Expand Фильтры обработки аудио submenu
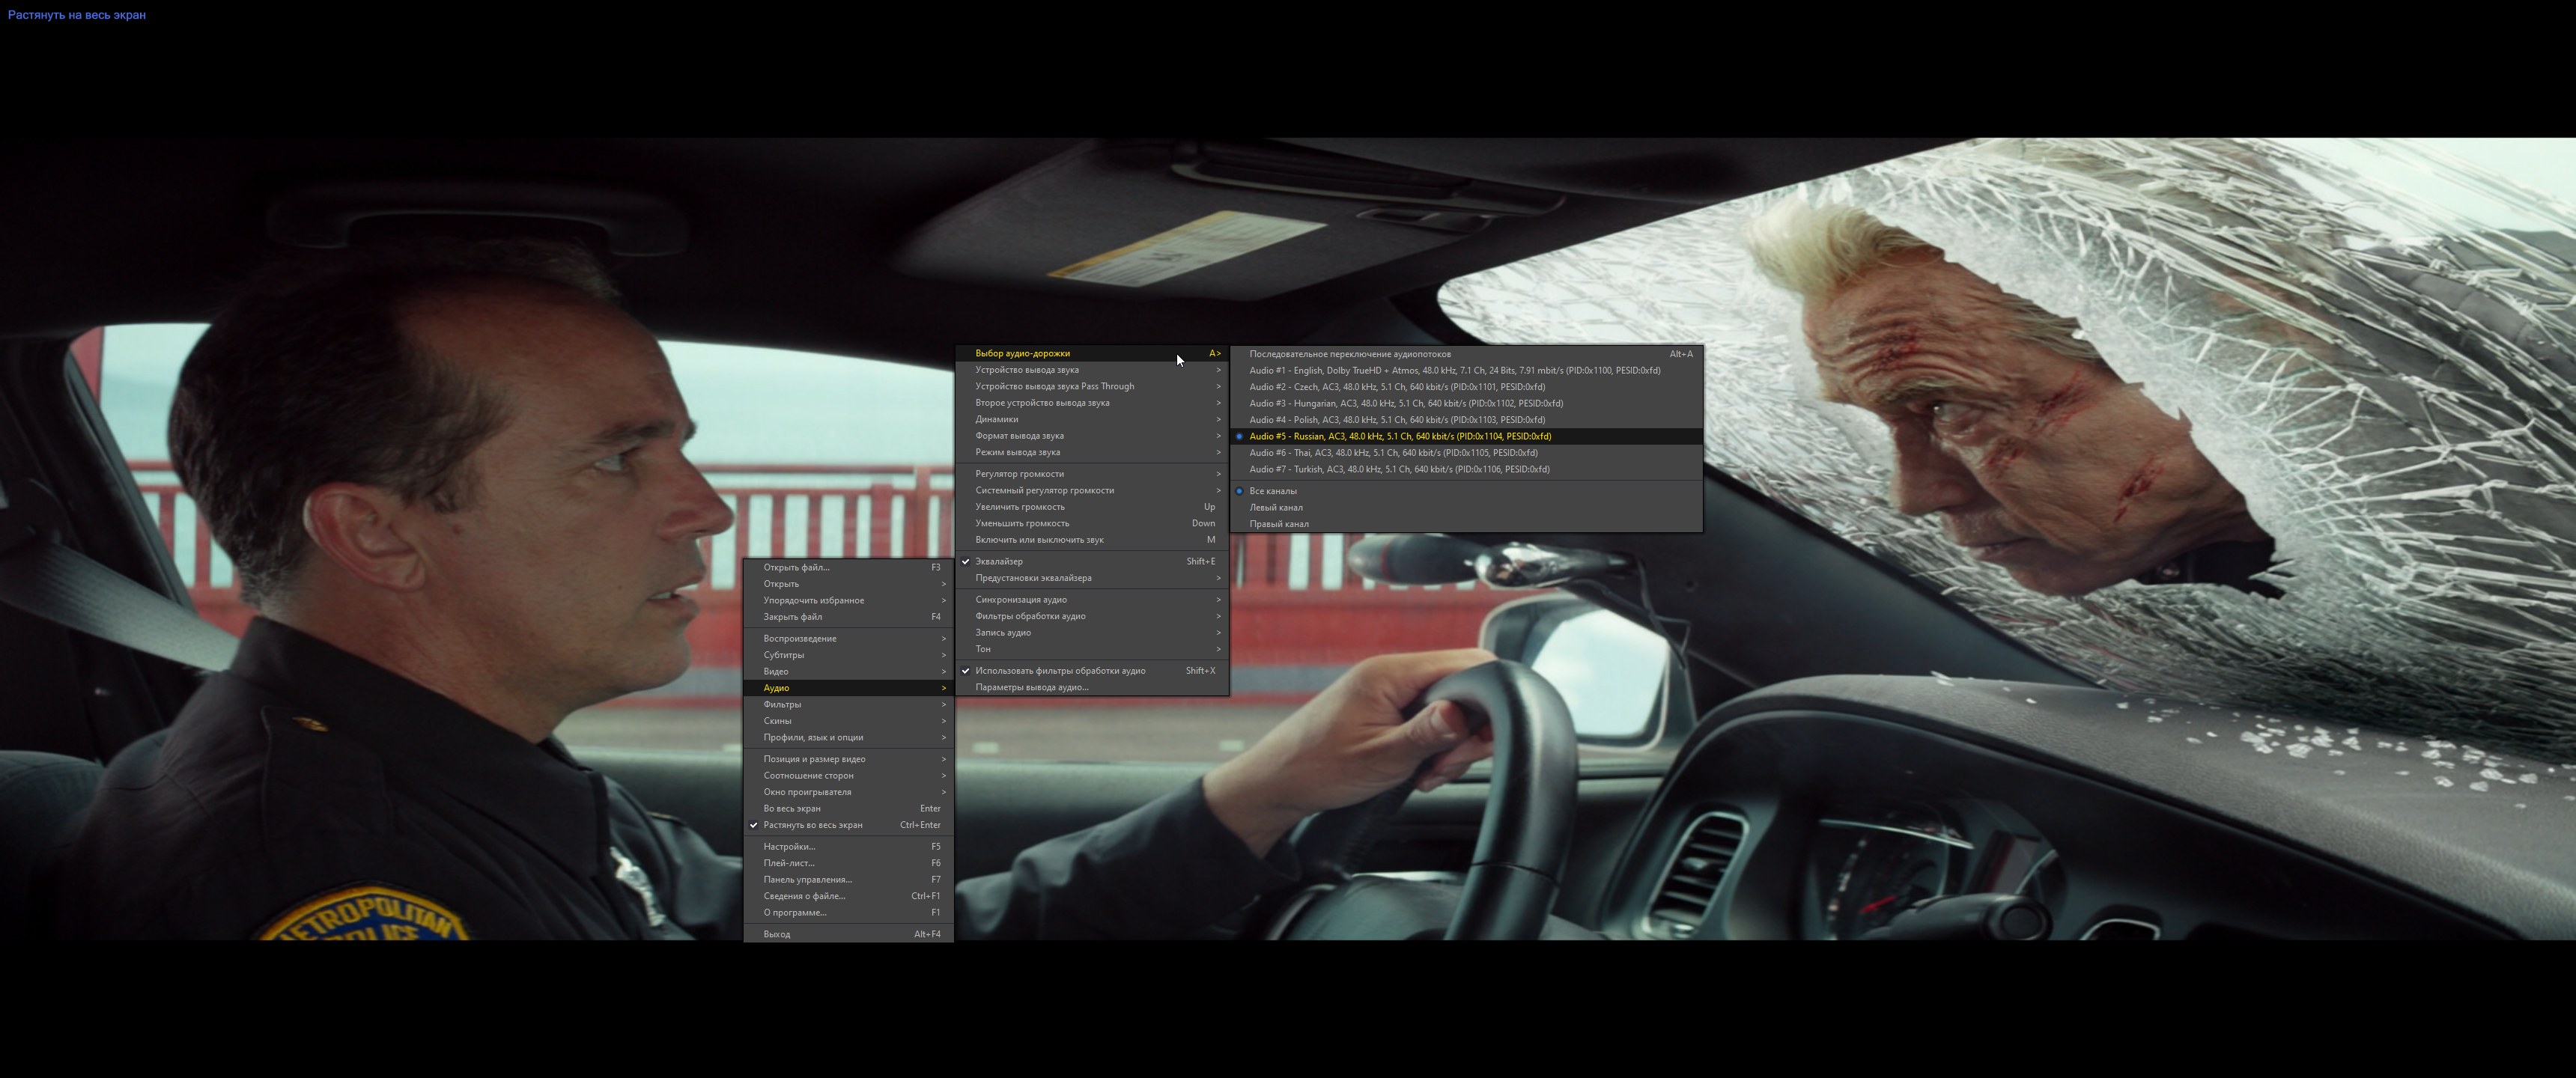 click(1092, 616)
